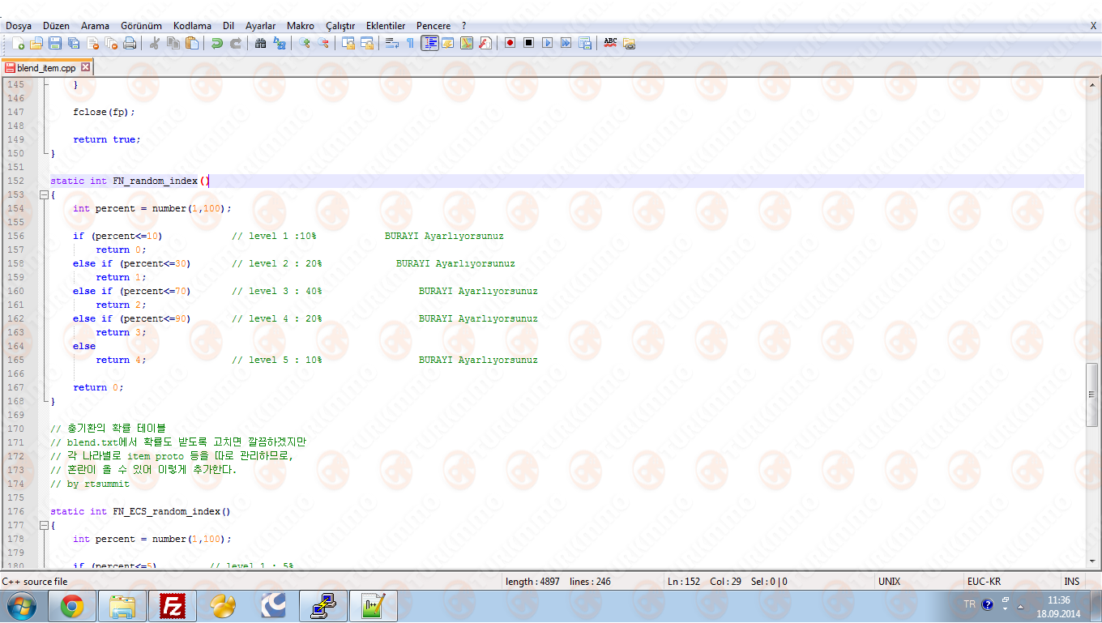The image size is (1102, 623).
Task: Open the Çalıştır menu
Action: point(340,26)
